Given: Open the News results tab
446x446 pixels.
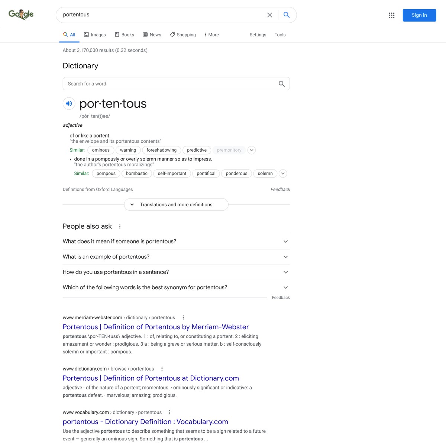Looking at the screenshot, I should [152, 35].
